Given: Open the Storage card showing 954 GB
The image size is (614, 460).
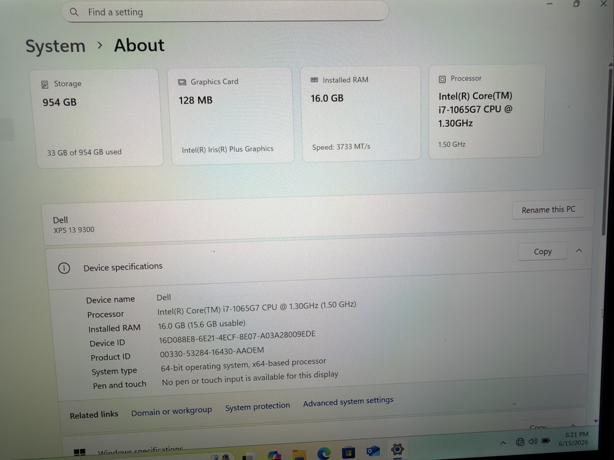Looking at the screenshot, I should (97, 118).
